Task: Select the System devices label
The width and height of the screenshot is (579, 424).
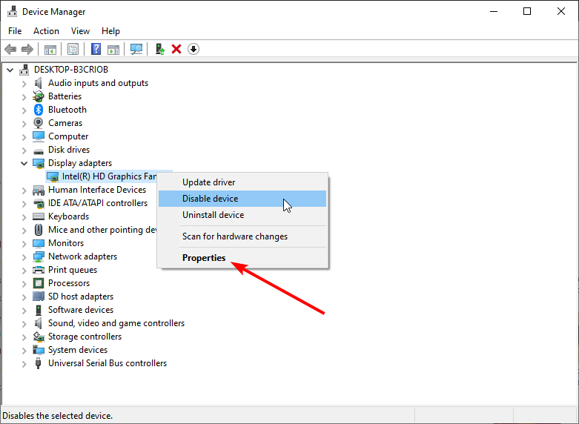Action: pyautogui.click(x=78, y=350)
